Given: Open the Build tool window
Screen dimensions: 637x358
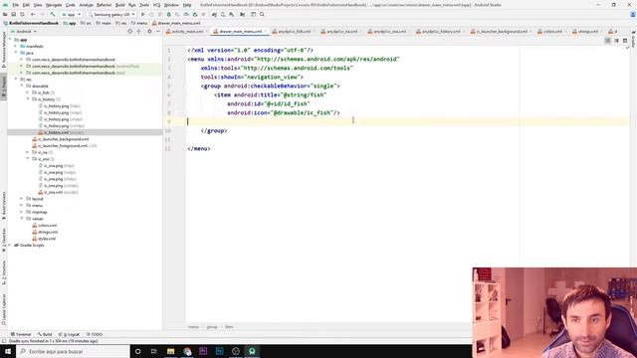Looking at the screenshot, I should pyautogui.click(x=45, y=334).
